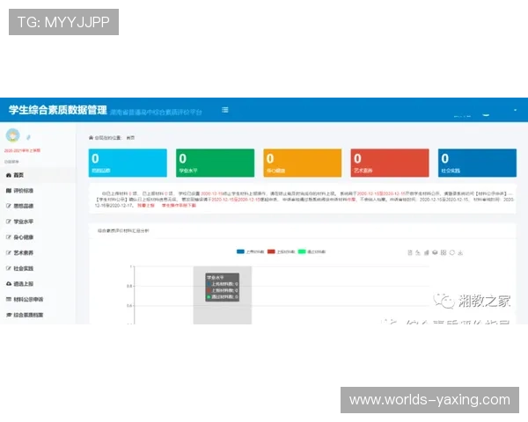The height and width of the screenshot is (422, 528).
Task: Click the orange 身心健康 stat card
Action: click(290, 163)
